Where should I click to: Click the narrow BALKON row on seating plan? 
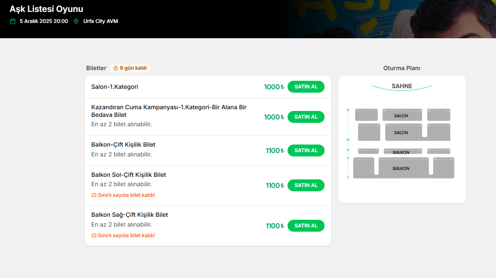click(x=402, y=151)
